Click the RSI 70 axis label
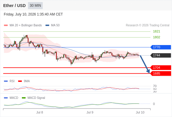 [x=155, y=86]
